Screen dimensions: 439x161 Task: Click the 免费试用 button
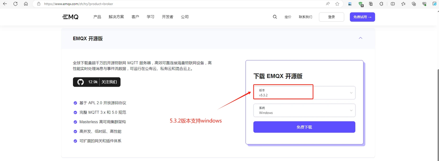click(362, 17)
